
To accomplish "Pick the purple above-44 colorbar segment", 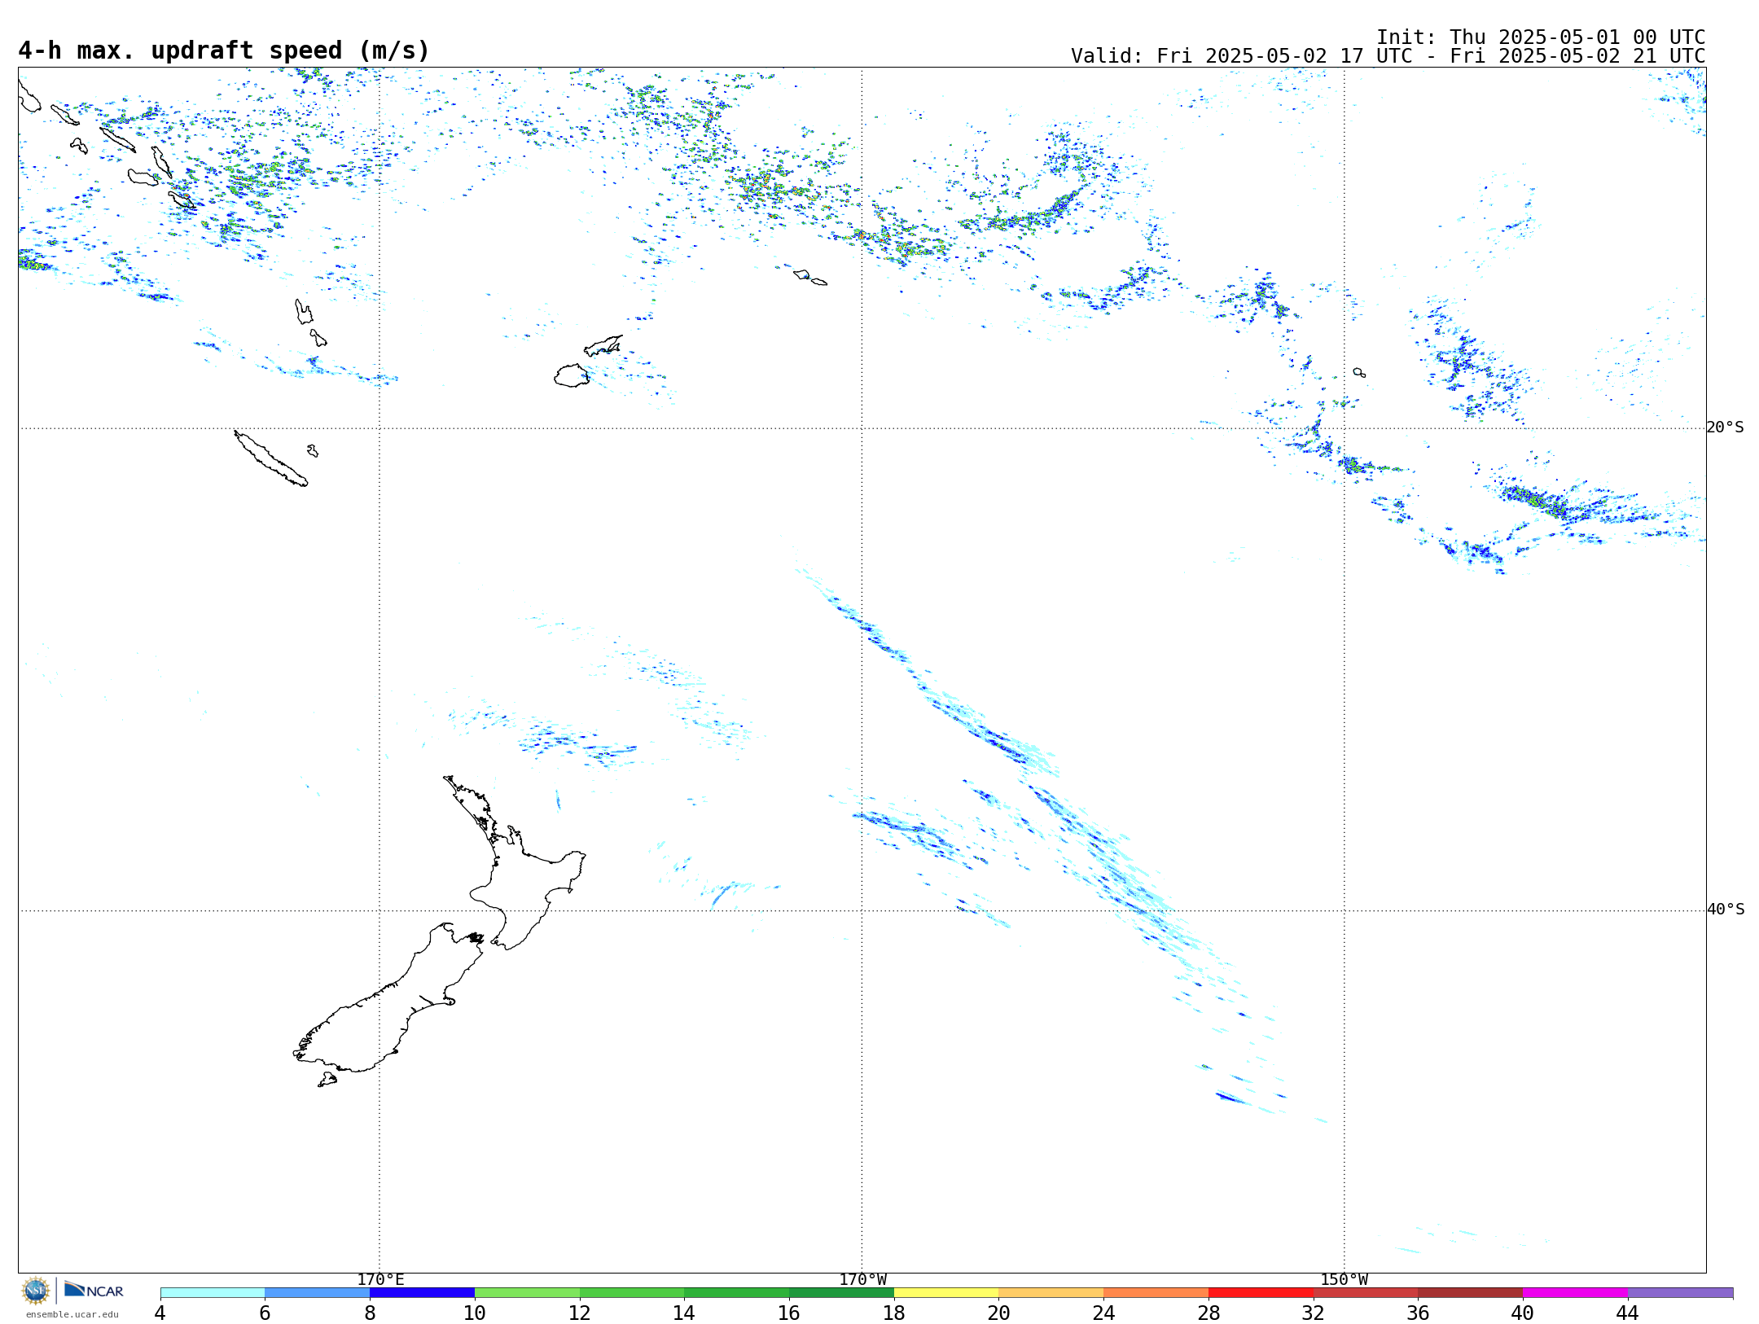I will pyautogui.click(x=1680, y=1292).
